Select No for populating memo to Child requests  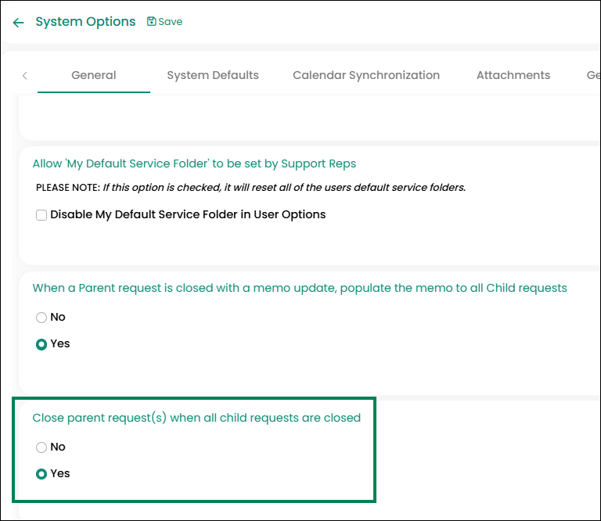click(x=41, y=318)
